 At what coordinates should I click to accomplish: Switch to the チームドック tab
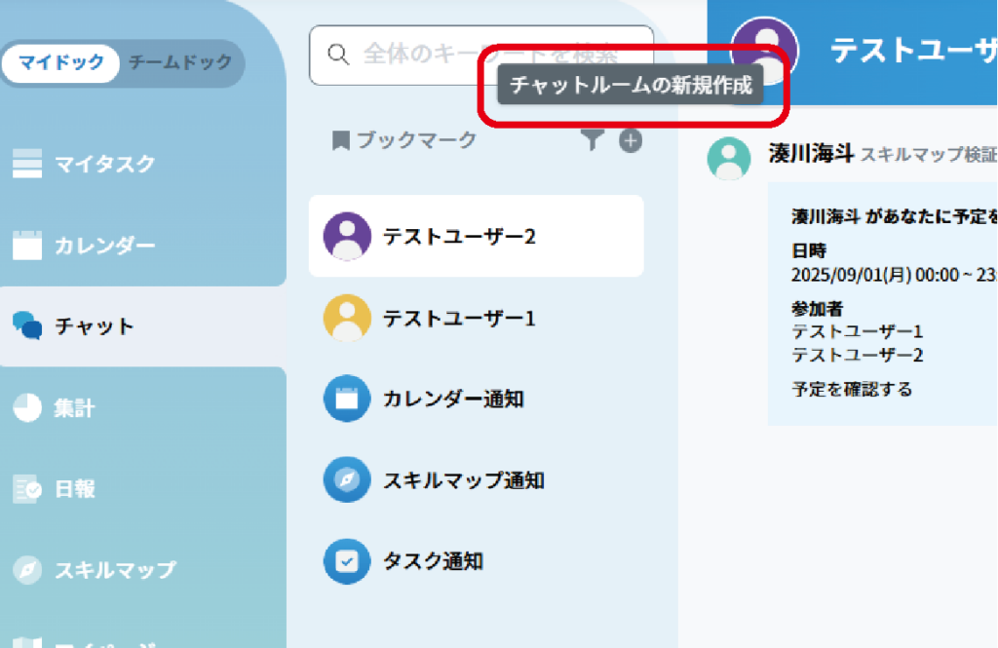click(x=180, y=62)
